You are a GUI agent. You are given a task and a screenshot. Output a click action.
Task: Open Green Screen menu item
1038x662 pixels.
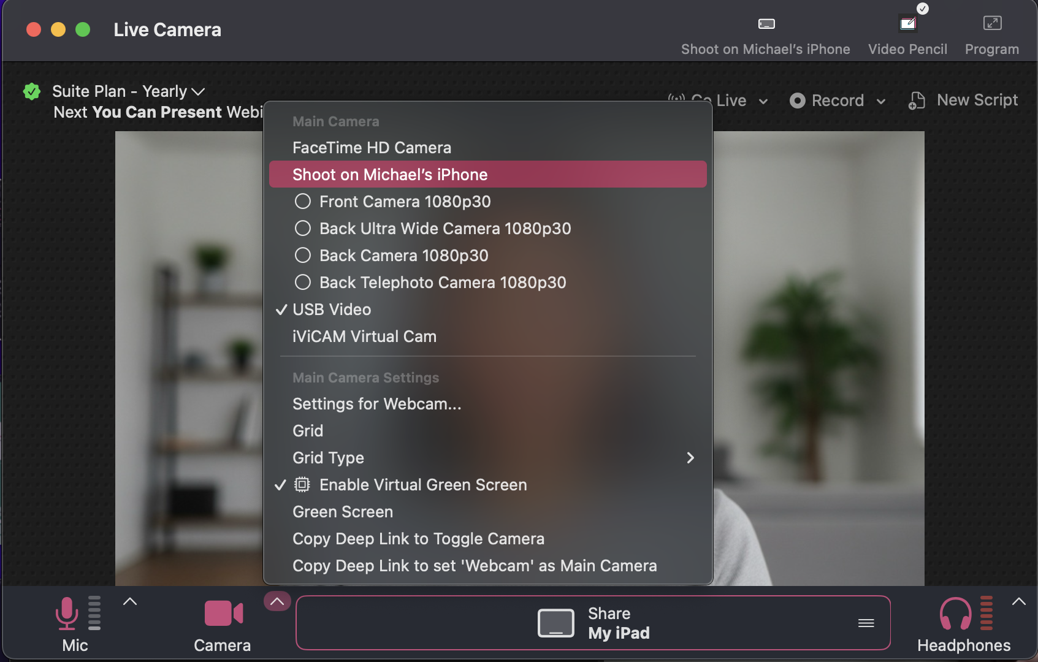pos(488,512)
